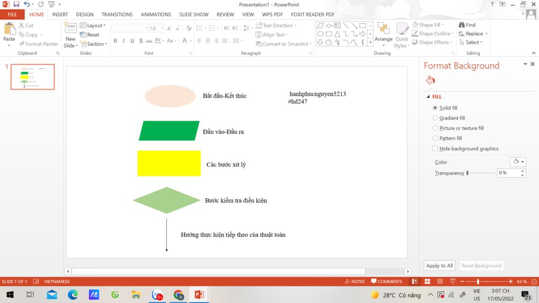Choose Picture or texture fill

[435, 128]
